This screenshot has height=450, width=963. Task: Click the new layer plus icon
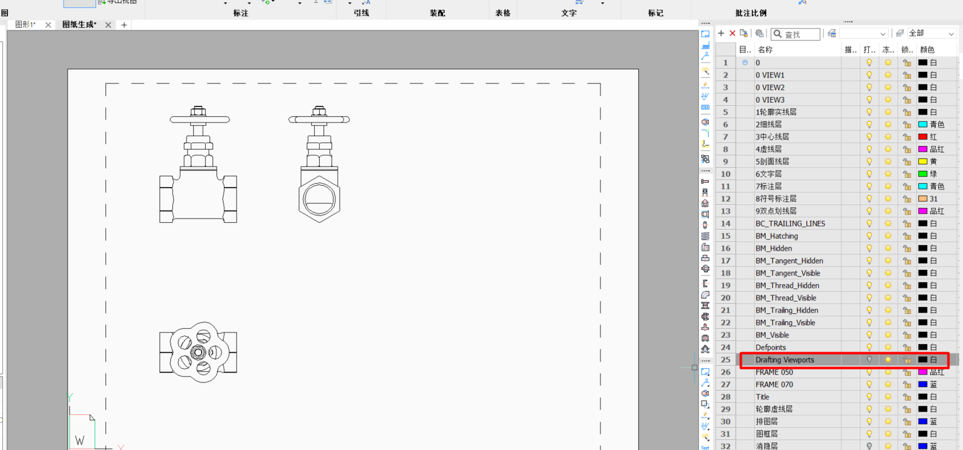coord(721,33)
